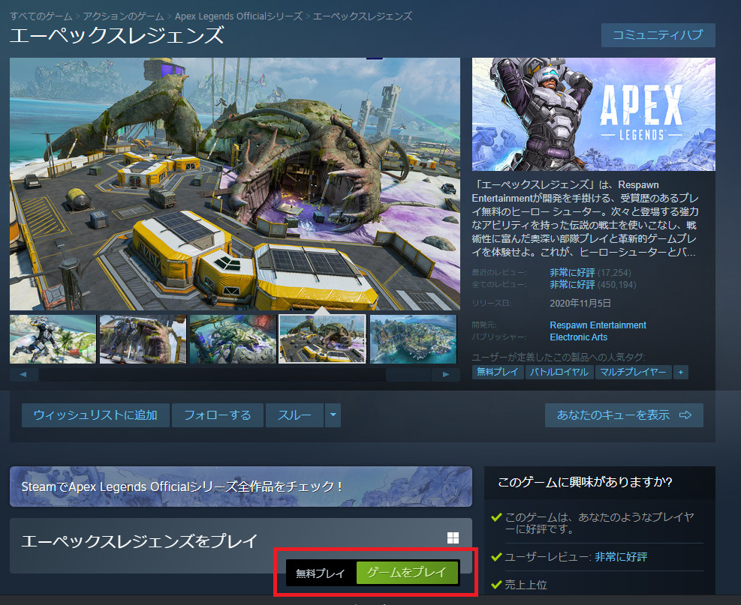Click the plus button to add tags
741x605 pixels.
coord(680,373)
